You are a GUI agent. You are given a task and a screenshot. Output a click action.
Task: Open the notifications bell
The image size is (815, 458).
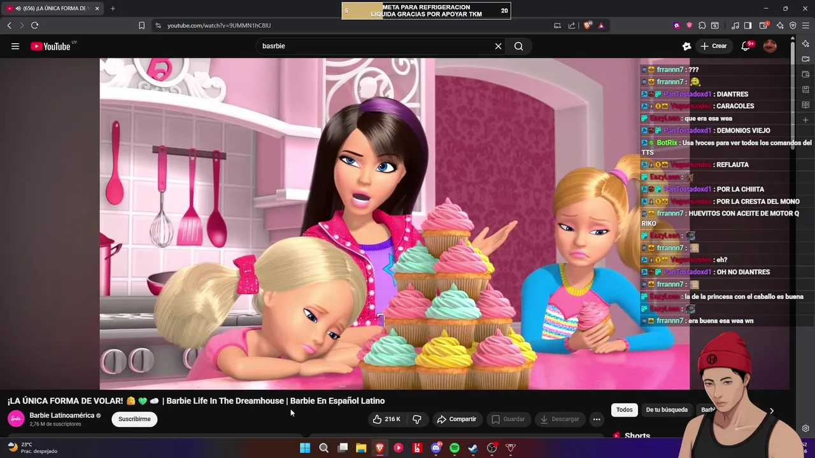tap(746, 46)
